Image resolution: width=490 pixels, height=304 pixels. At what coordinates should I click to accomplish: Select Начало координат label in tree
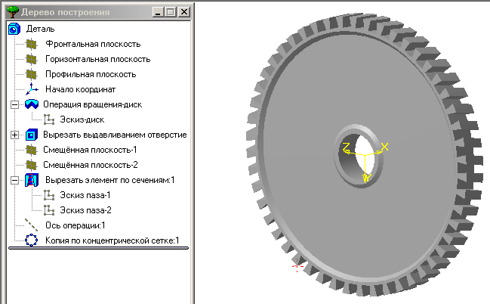(80, 89)
